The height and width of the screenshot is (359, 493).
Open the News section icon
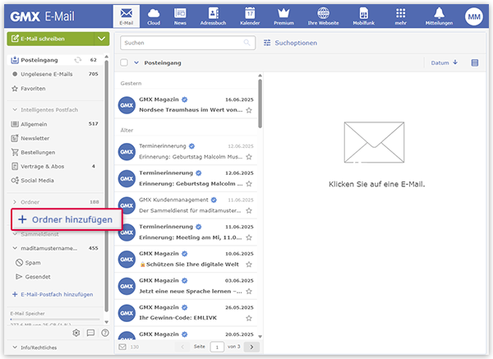click(180, 16)
